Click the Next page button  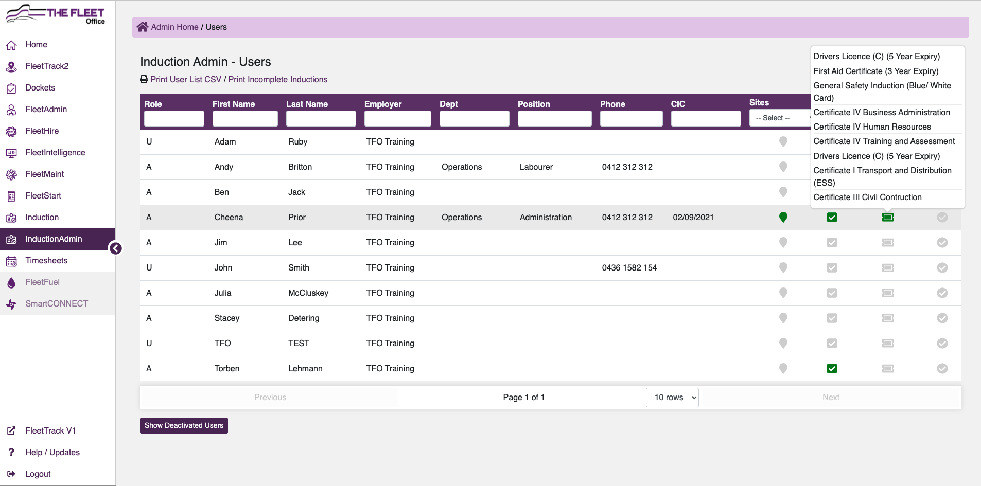click(x=831, y=397)
